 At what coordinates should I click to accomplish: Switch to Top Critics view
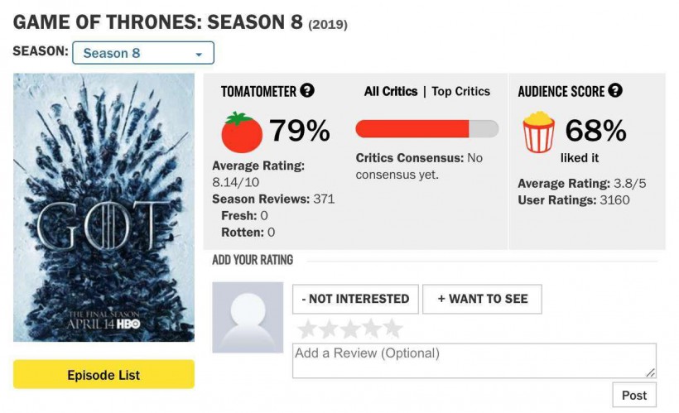click(460, 91)
